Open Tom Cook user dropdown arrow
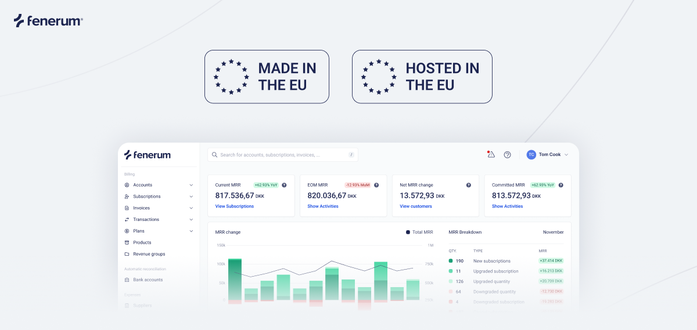The image size is (697, 330). coord(566,155)
